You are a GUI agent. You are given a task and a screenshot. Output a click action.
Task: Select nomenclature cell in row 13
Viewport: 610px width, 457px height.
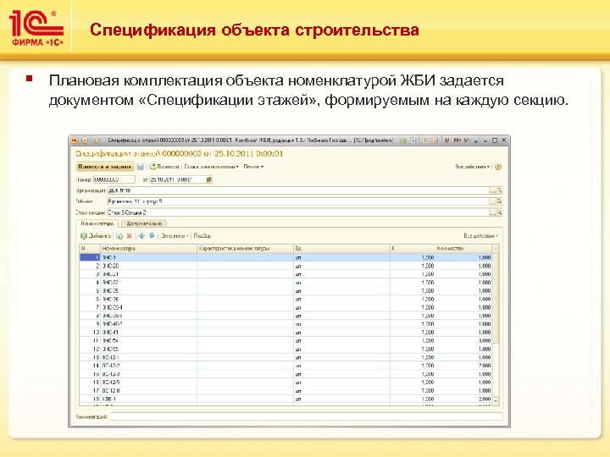pos(148,357)
